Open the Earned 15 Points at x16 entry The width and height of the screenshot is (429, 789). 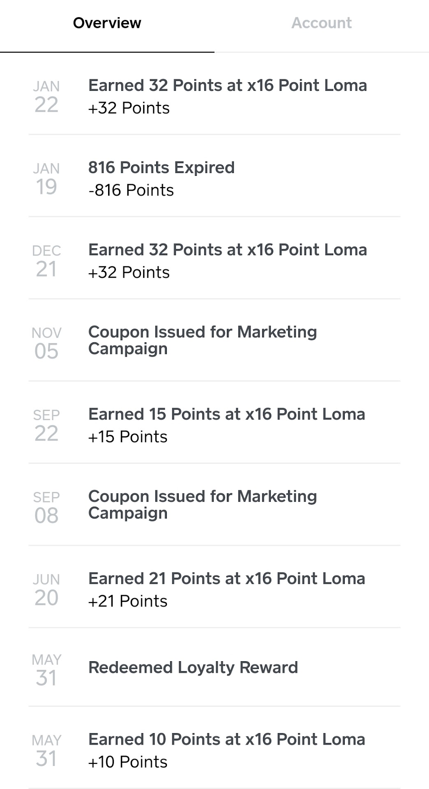pos(226,415)
